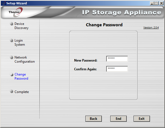Click the Change Password step bullet icon
Screen dimensions: 165x128
pyautogui.click(x=11, y=74)
